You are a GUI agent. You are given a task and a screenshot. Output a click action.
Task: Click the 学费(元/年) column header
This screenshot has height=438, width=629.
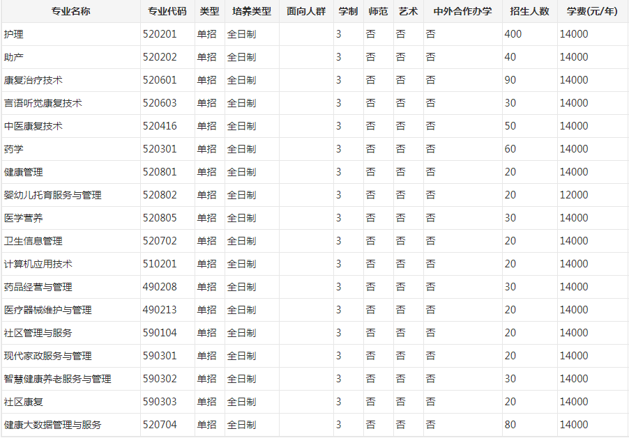[x=592, y=11]
